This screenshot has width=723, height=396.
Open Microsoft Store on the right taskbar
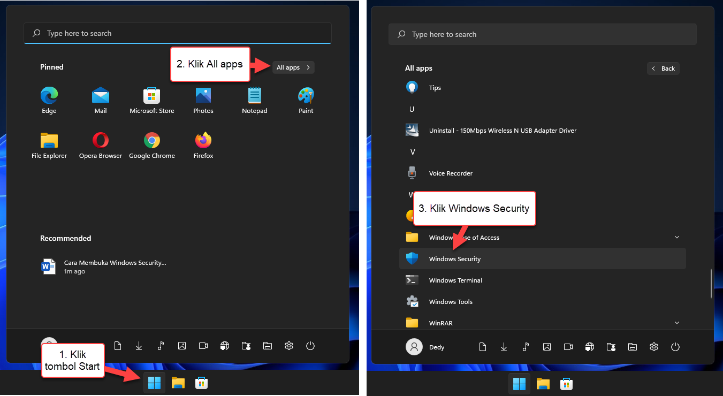click(566, 384)
